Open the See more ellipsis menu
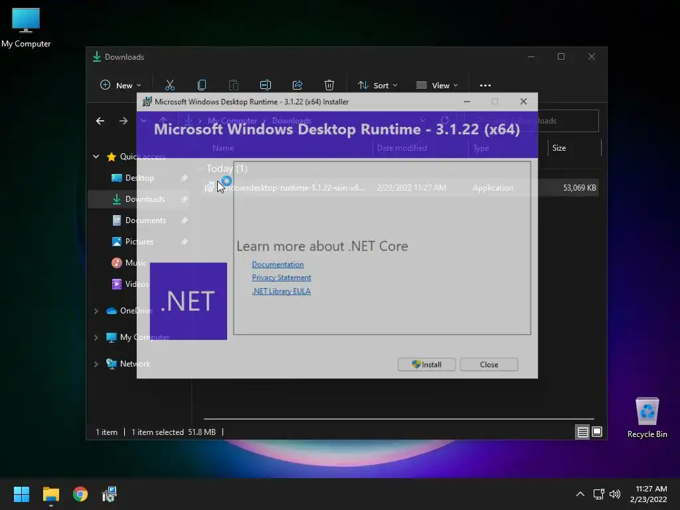 (x=485, y=86)
